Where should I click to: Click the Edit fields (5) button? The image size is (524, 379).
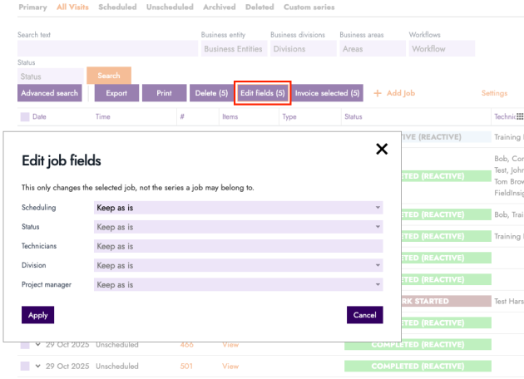263,93
